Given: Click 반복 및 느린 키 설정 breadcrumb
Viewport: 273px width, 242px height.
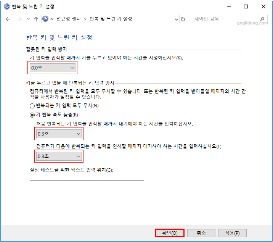Looking at the screenshot, I should pos(111,19).
